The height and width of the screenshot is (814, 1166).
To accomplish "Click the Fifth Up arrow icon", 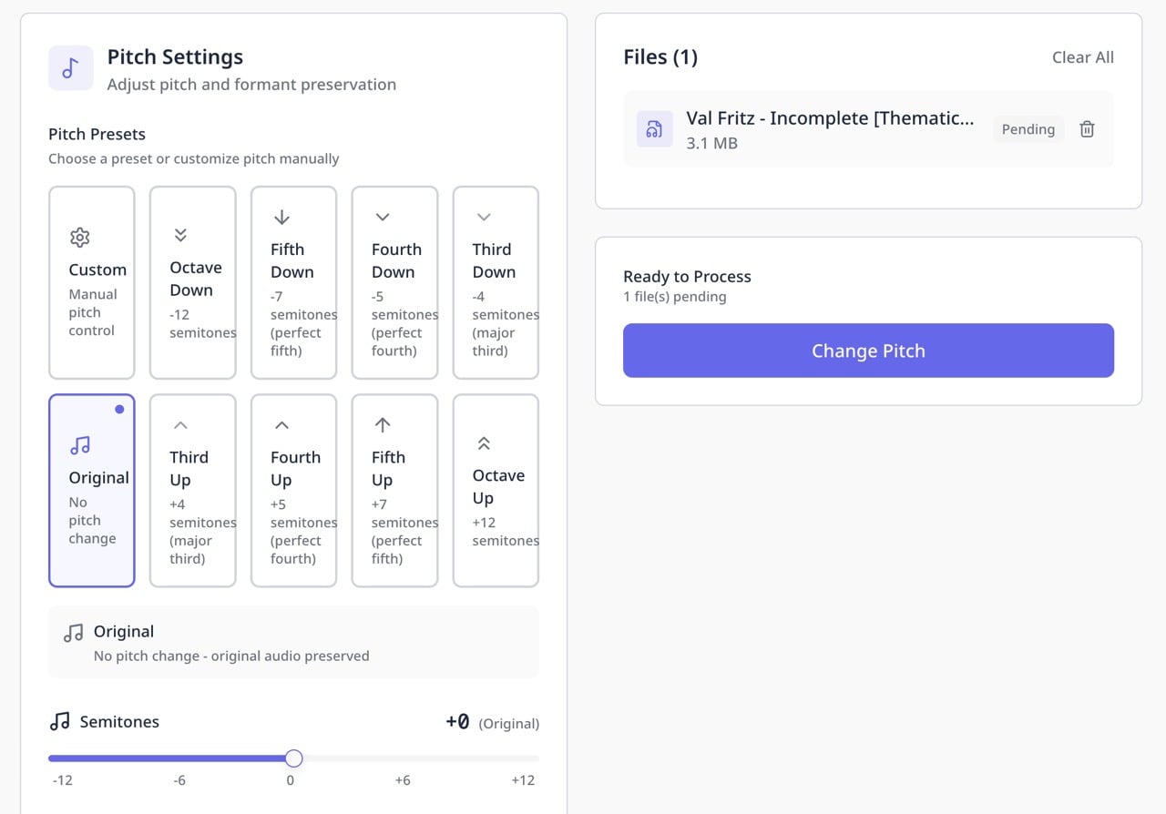I will [383, 424].
